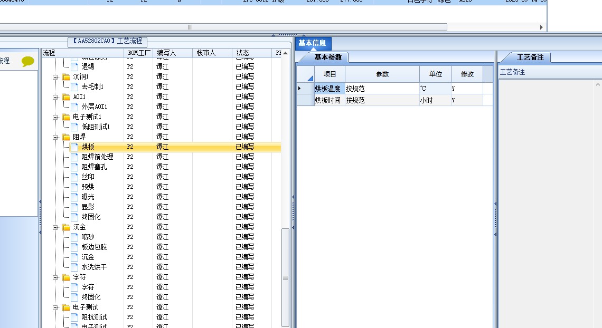
Task: Click document icon beside 退锡
Action: point(74,66)
